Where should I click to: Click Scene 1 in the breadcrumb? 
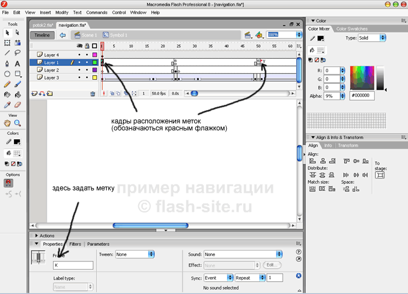pyautogui.click(x=86, y=35)
